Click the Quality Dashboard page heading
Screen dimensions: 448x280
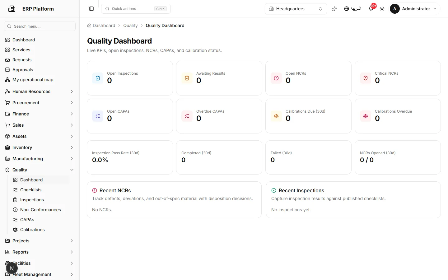pyautogui.click(x=119, y=41)
